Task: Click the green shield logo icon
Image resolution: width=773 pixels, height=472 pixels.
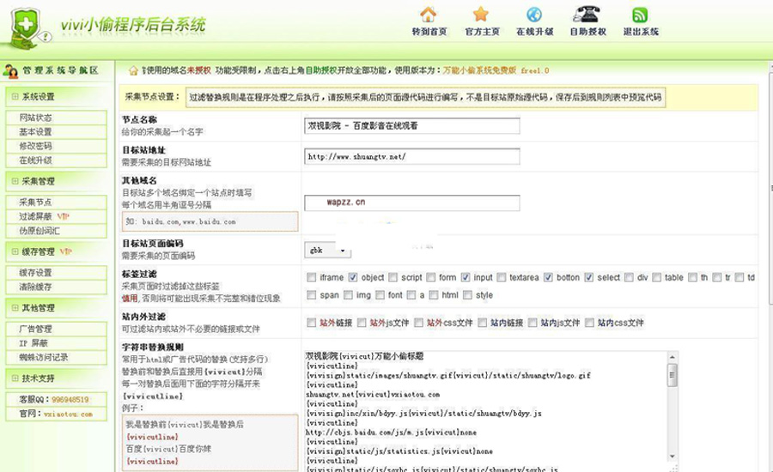Action: point(26,27)
